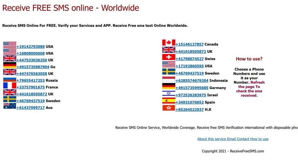Open Israel number +972526283975

pyautogui.click(x=191, y=95)
